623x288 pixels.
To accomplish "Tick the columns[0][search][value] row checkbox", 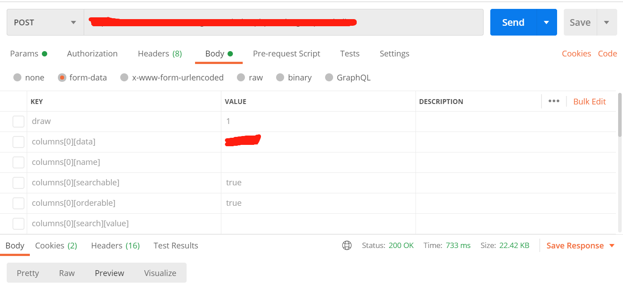I will (18, 224).
